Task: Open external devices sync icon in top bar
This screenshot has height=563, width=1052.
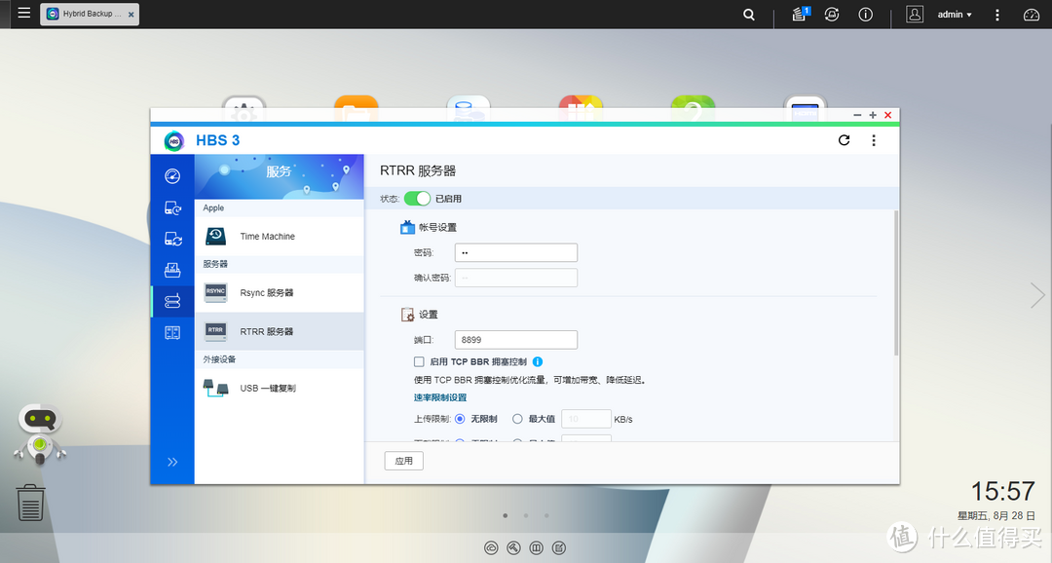Action: (832, 14)
